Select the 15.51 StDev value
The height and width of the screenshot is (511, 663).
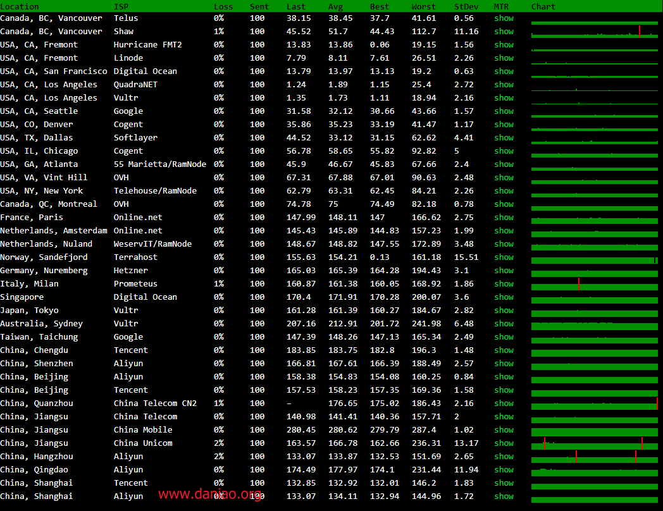point(466,257)
